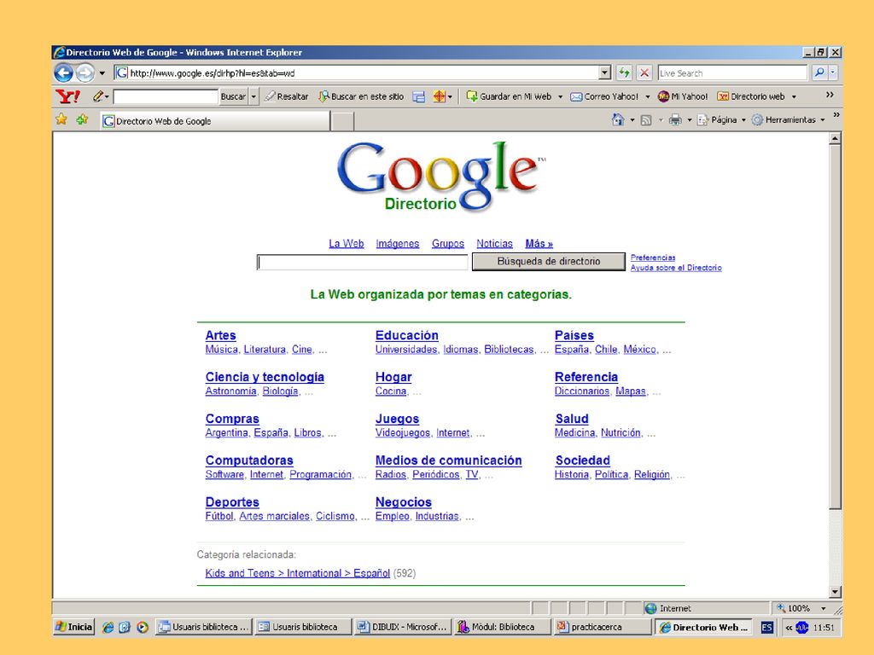Open the Artes category
The height and width of the screenshot is (655, 874).
pyautogui.click(x=221, y=335)
